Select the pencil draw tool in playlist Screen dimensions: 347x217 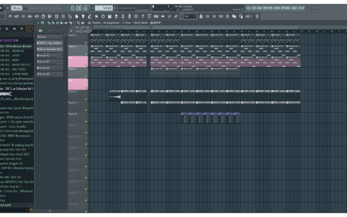coord(49,23)
